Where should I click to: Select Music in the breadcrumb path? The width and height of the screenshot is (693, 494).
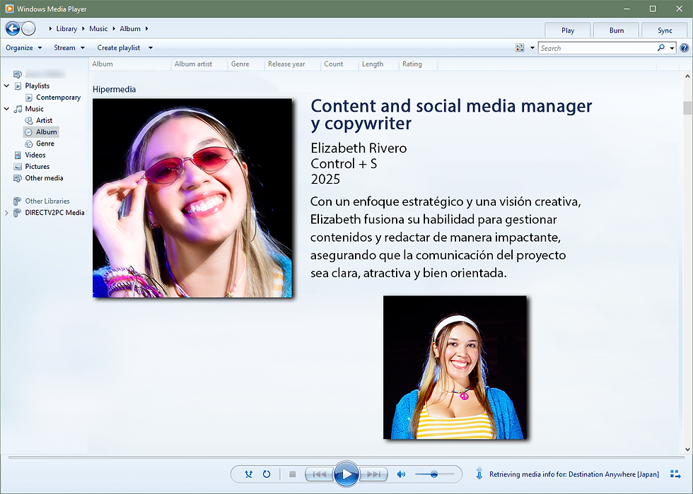98,29
